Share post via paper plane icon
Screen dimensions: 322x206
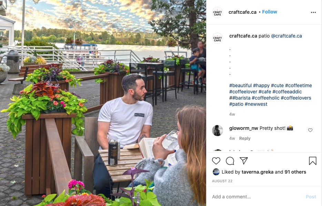pos(244,161)
